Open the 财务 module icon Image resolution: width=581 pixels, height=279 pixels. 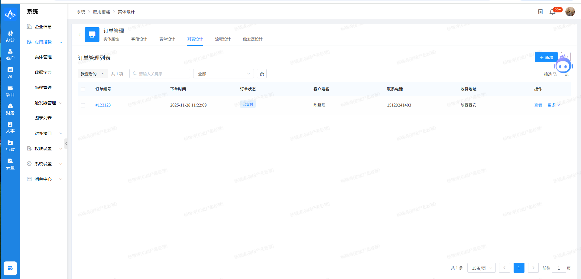(x=10, y=109)
